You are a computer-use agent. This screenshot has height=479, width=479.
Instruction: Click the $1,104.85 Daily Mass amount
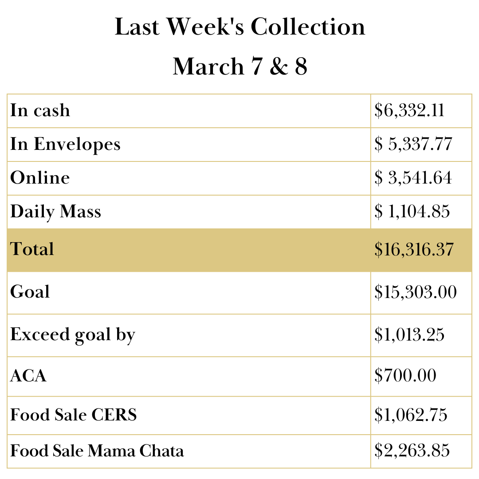click(412, 212)
